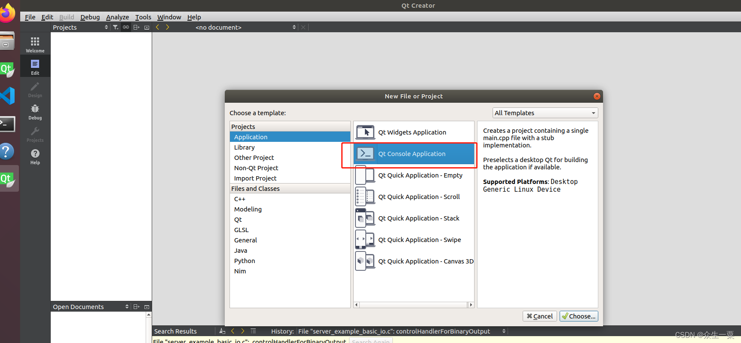Open the Analyze menu

[x=117, y=17]
